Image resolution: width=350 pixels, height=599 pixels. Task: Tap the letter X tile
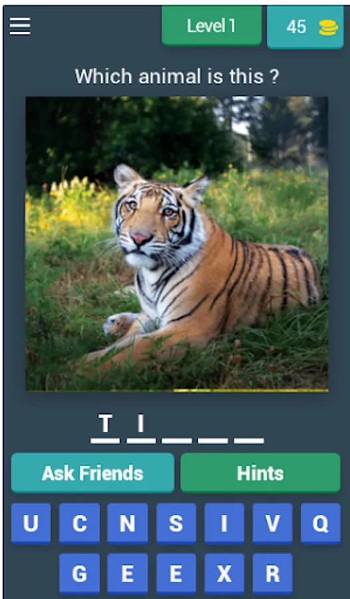pyautogui.click(x=224, y=574)
